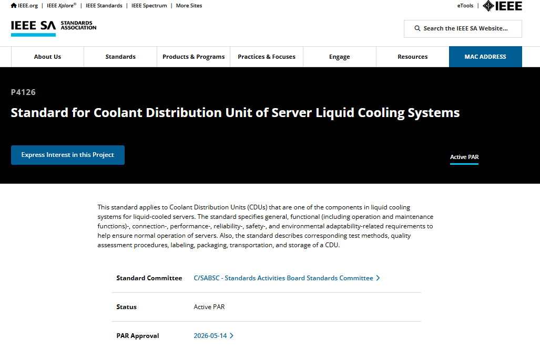Image resolution: width=540 pixels, height=349 pixels.
Task: Click the chevron after Standards Activities Board Standards Committee
Action: point(378,278)
